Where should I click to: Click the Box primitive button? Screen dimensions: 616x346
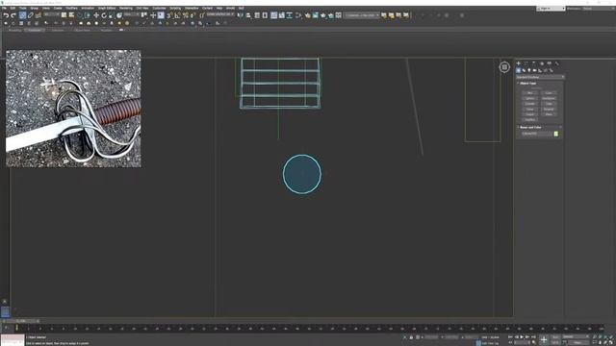tap(530, 93)
